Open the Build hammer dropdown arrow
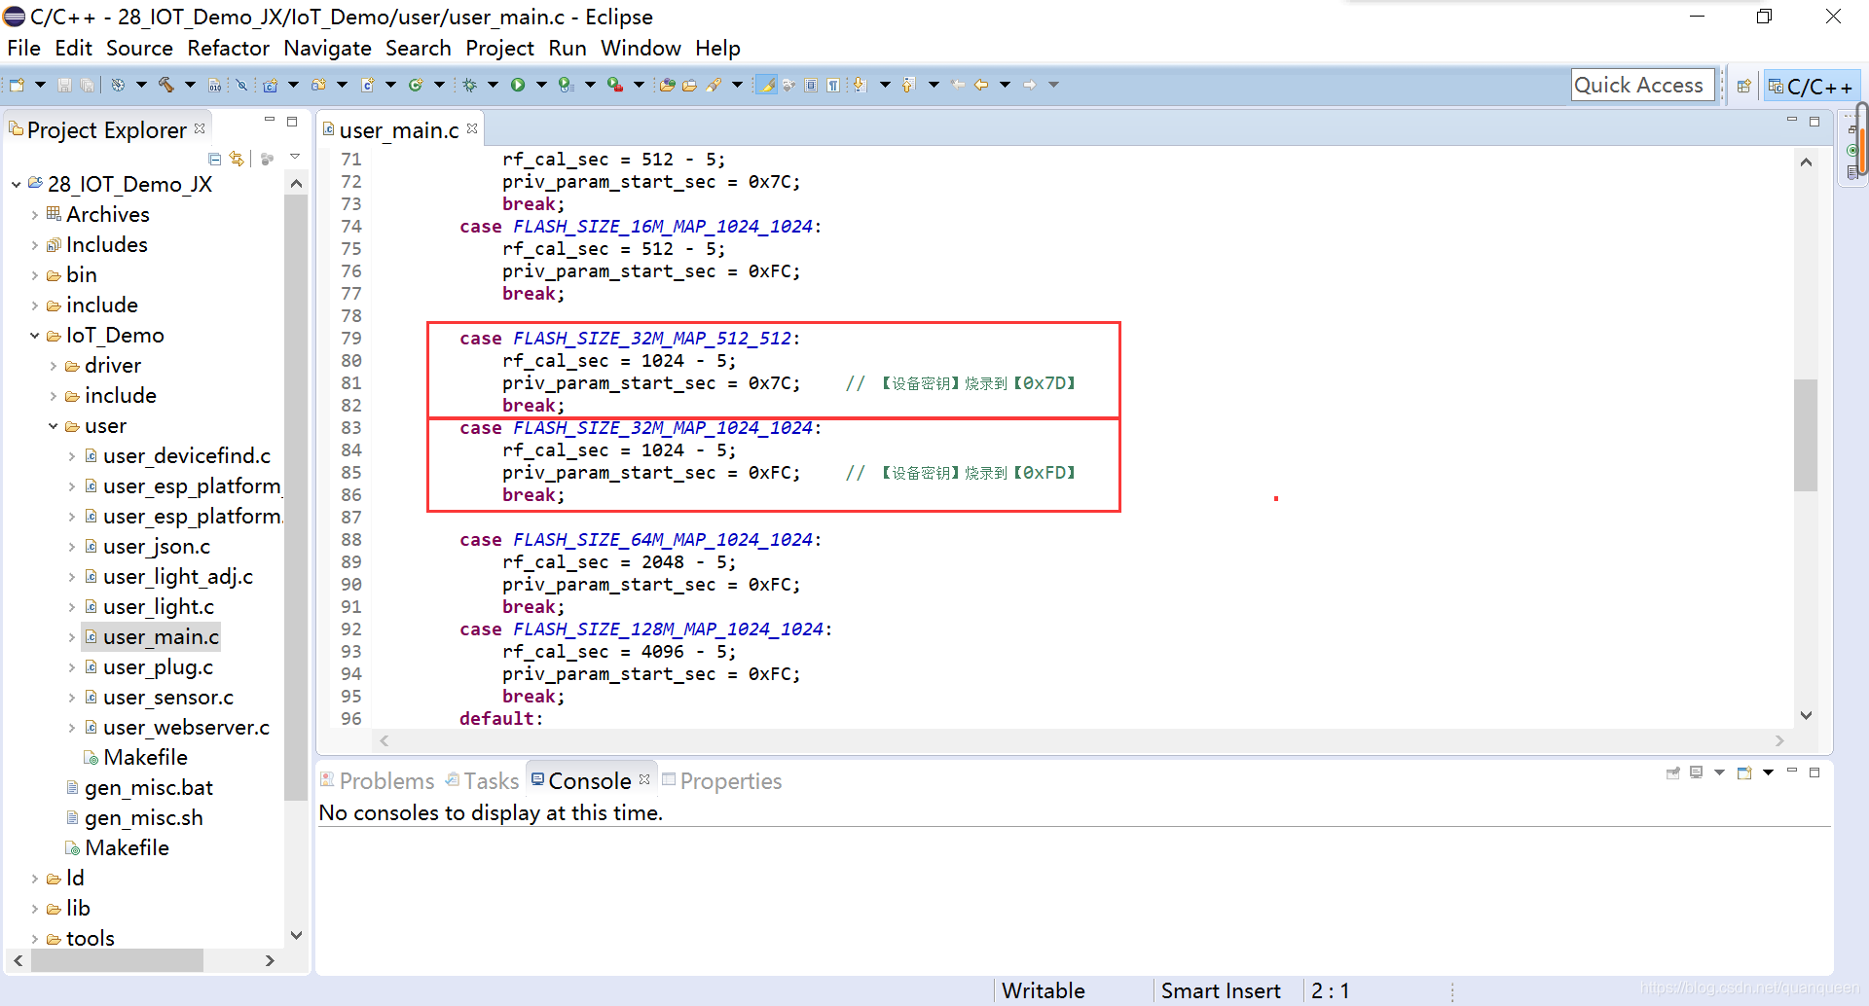This screenshot has width=1869, height=1006. (190, 86)
